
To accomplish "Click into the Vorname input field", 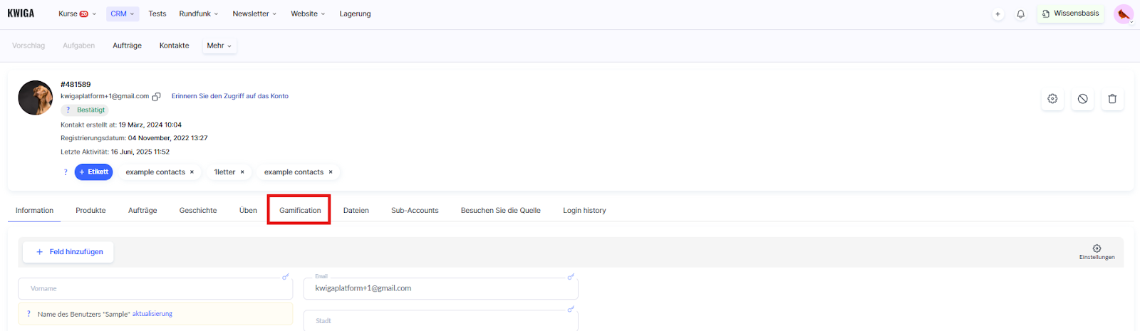I will 155,289.
